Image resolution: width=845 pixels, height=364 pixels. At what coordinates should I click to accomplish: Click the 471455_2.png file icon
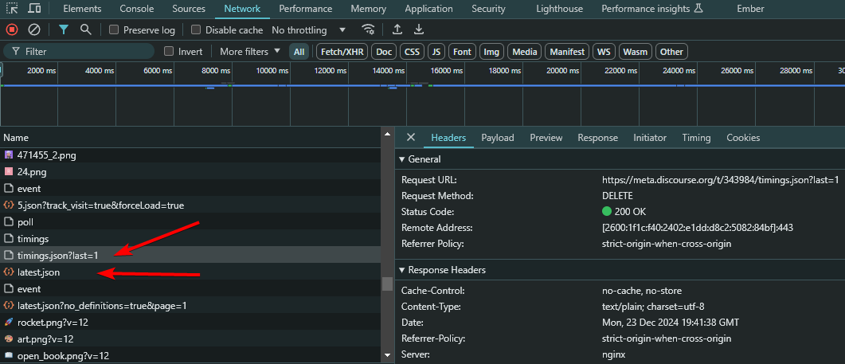pos(9,155)
